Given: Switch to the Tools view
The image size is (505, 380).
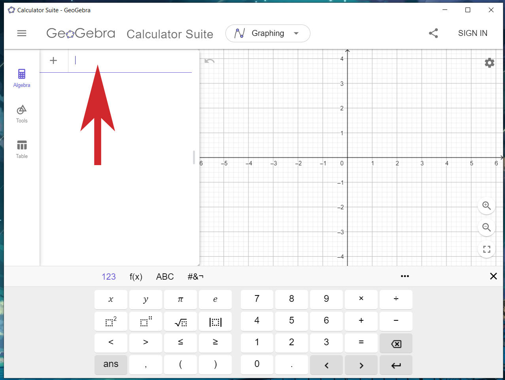Looking at the screenshot, I should [x=22, y=114].
